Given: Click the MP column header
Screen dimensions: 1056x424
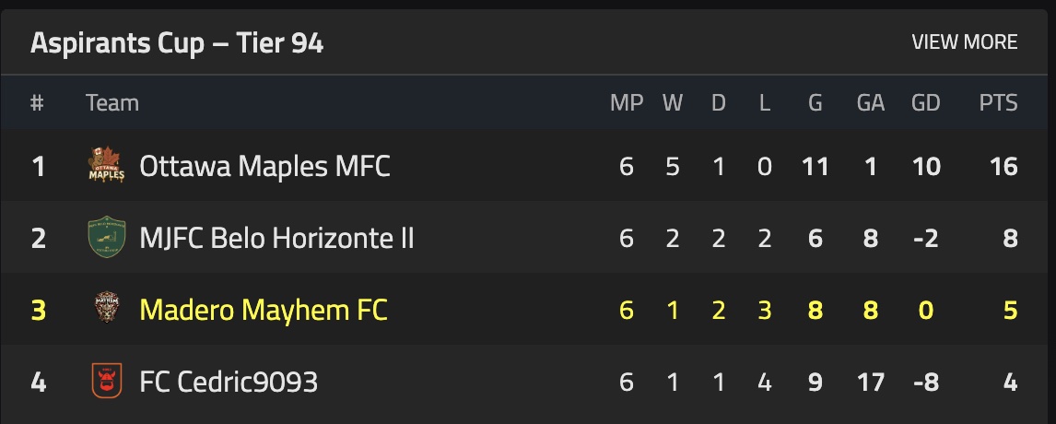Looking at the screenshot, I should (627, 103).
